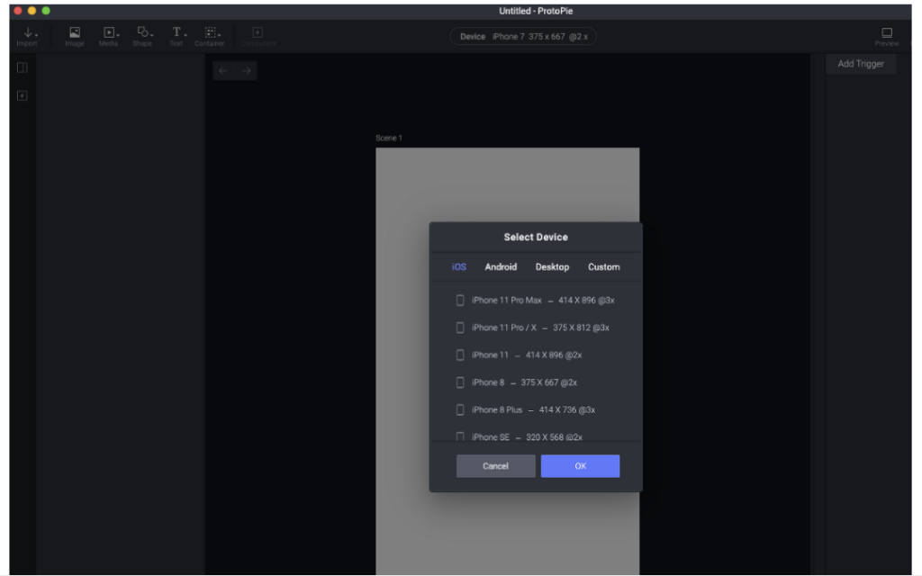This screenshot has height=576, width=922.
Task: Select the Image tool
Action: pos(75,36)
